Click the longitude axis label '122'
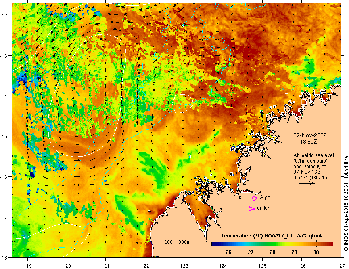 pos(145,266)
